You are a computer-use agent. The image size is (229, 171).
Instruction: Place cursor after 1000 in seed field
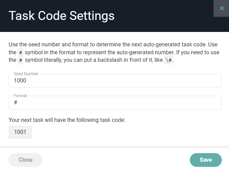tap(26, 81)
